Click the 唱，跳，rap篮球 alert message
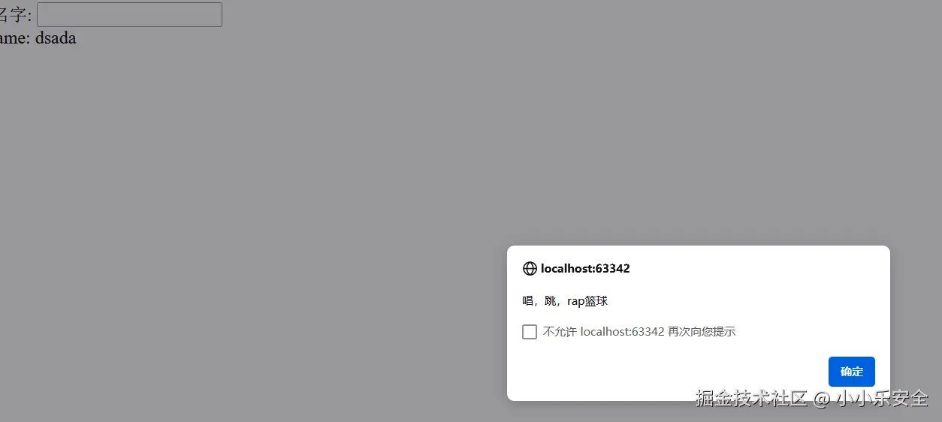The width and height of the screenshot is (942, 422). click(565, 301)
